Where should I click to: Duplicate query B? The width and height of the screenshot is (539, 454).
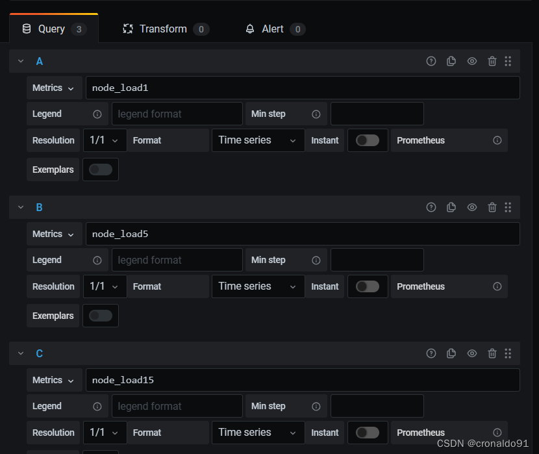pos(451,207)
